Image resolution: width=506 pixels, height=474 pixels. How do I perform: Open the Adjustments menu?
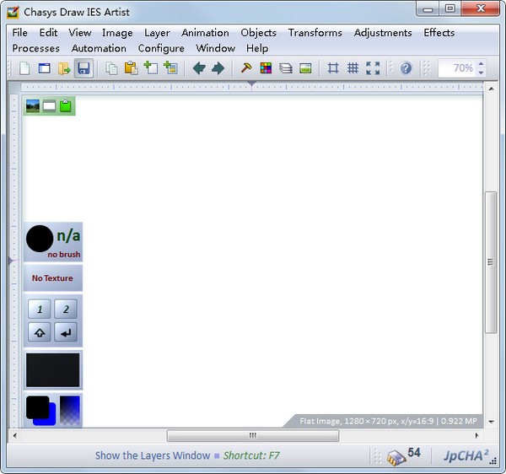383,33
